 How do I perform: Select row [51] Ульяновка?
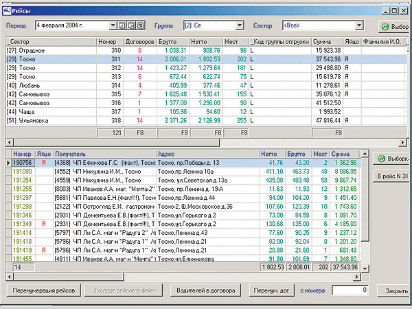click(x=205, y=121)
